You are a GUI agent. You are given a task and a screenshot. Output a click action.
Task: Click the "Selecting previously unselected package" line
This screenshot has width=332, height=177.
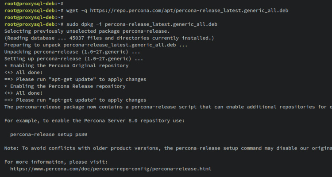[x=87, y=31]
